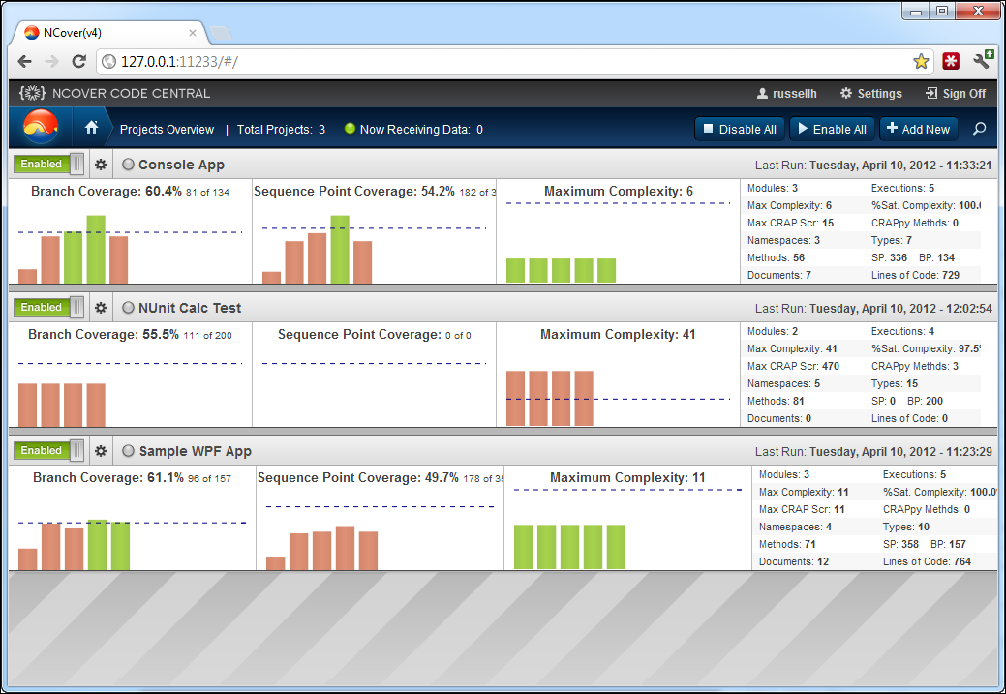Click 'Methods: 71' stat
The image size is (1006, 694).
pyautogui.click(x=787, y=545)
